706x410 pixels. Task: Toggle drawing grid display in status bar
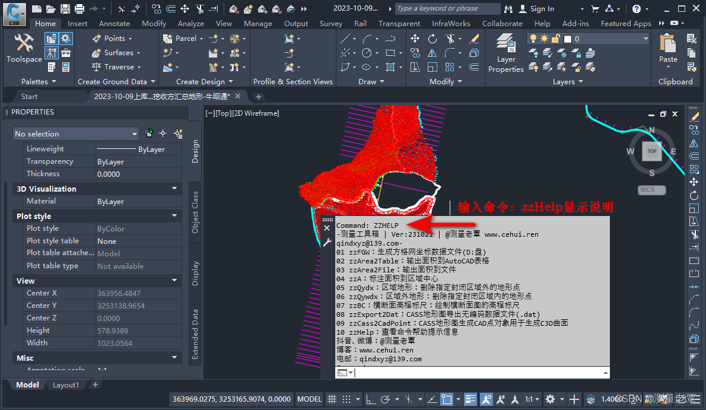tap(332, 399)
